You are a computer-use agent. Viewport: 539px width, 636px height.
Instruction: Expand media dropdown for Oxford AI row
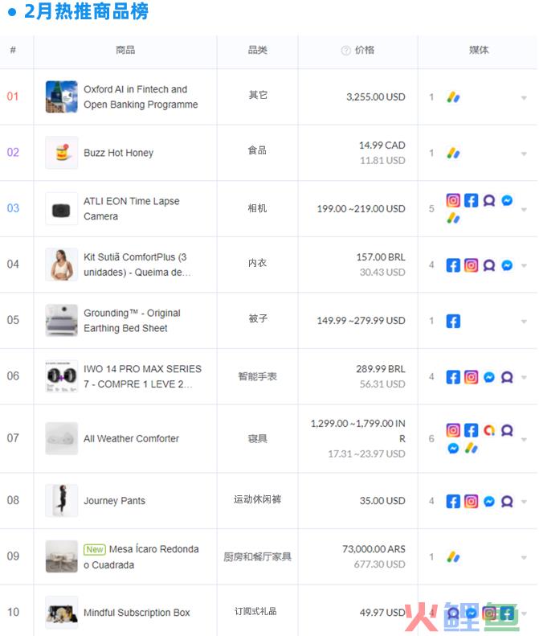[524, 98]
